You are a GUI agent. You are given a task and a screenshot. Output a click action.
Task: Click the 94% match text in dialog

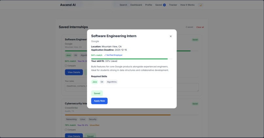pyautogui.click(x=97, y=55)
